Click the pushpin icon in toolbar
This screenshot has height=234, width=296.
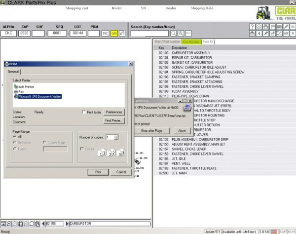coord(265,34)
